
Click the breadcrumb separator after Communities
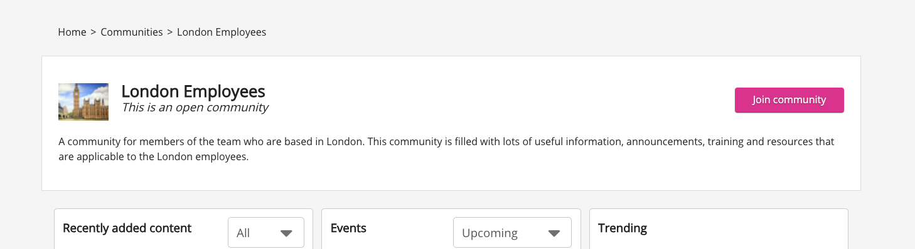click(x=170, y=32)
